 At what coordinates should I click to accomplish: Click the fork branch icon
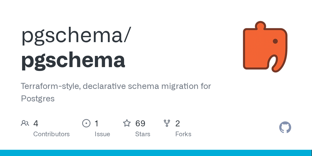pos(167,123)
